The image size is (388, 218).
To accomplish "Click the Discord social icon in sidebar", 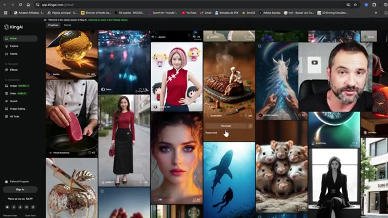I will (7, 207).
